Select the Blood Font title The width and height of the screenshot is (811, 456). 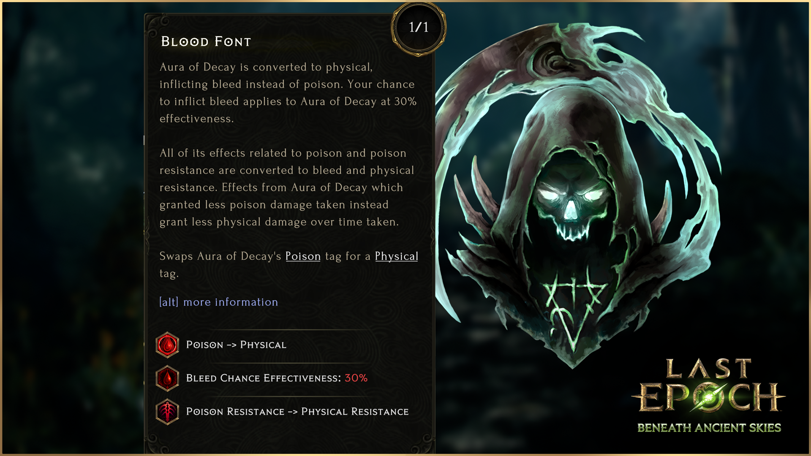pyautogui.click(x=206, y=41)
